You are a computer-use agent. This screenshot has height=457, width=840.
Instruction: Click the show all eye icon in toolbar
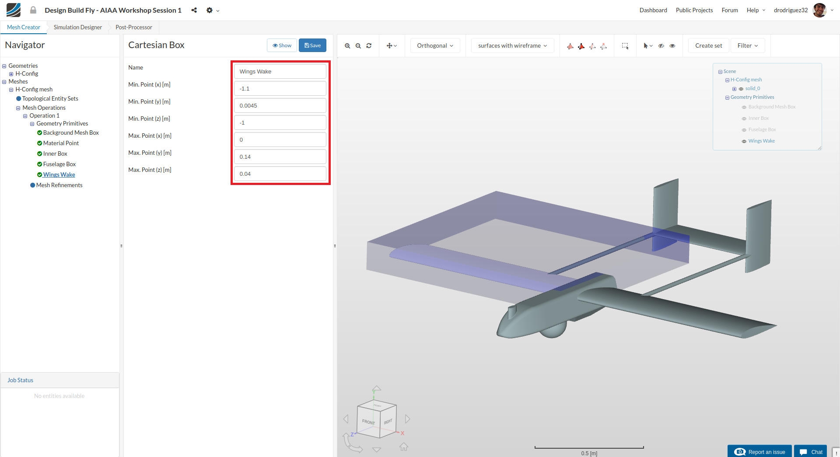[x=672, y=46]
